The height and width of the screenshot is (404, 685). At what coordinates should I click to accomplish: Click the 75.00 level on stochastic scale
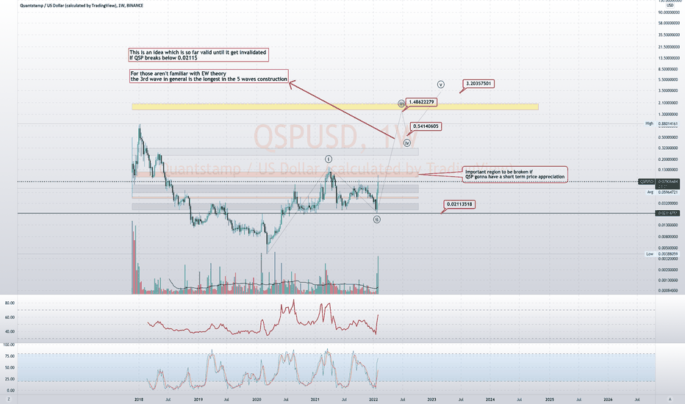pos(10,356)
